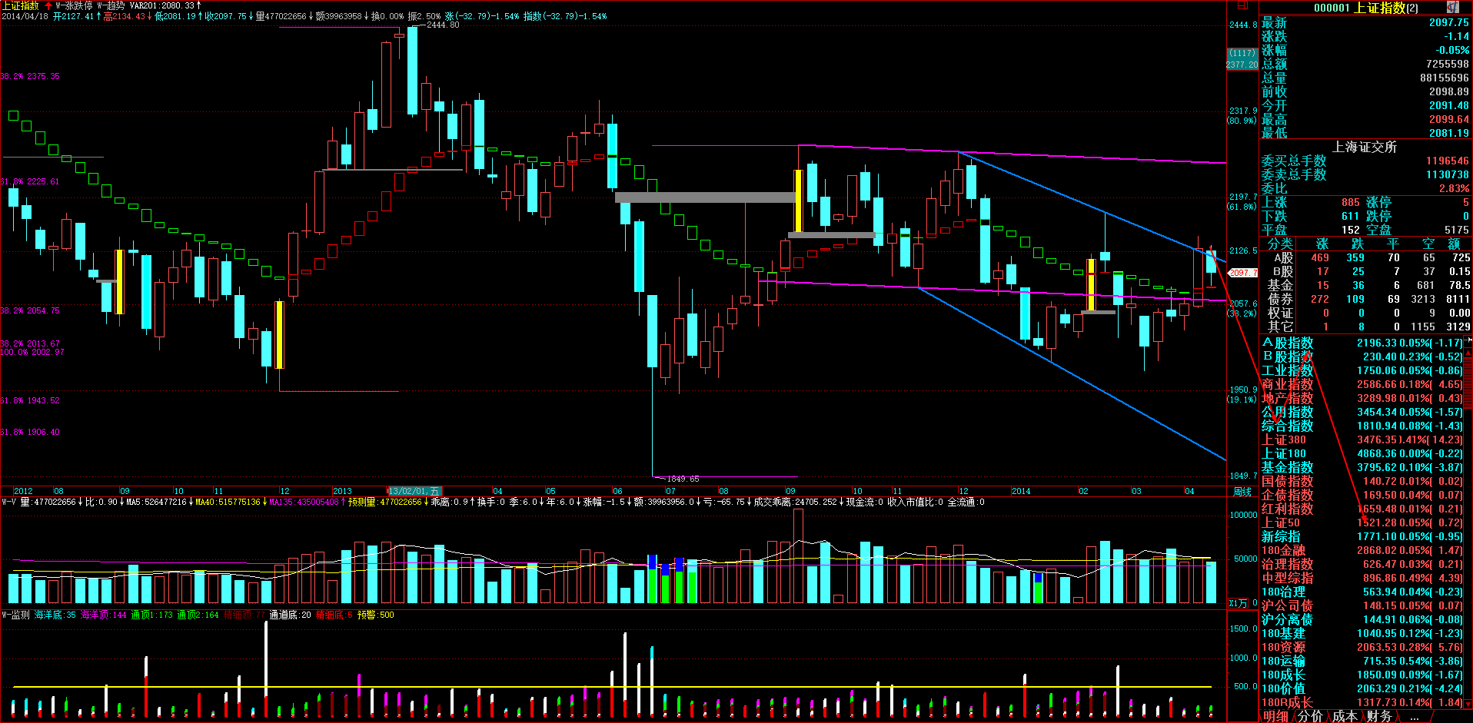Viewport: 1473px width, 723px height.
Task: Click the 2377.20 crosshair price tag on axis
Action: tap(1242, 65)
